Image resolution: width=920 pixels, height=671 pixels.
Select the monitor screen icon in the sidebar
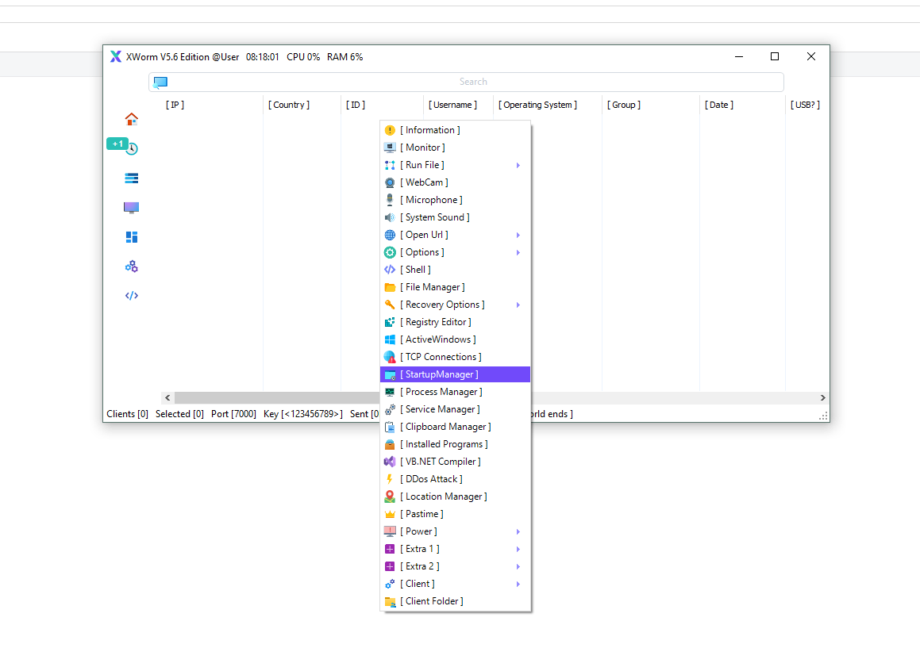pyautogui.click(x=131, y=207)
